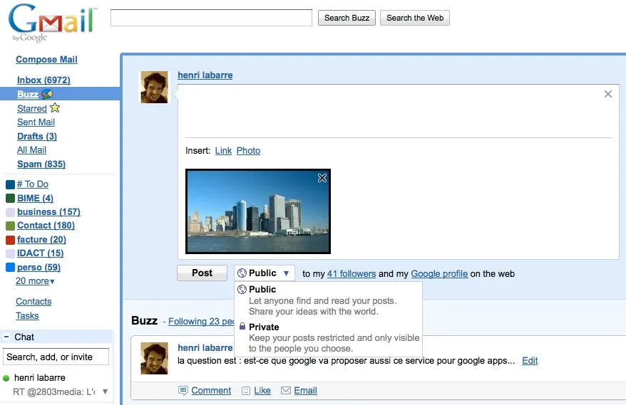Image resolution: width=626 pixels, height=405 pixels.
Task: Click the Buzz colorful icon in sidebar
Action: (x=47, y=94)
